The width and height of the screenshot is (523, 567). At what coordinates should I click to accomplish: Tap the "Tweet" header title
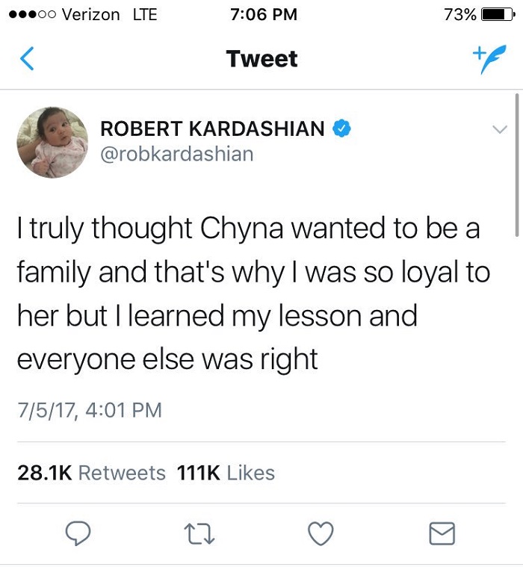[261, 59]
